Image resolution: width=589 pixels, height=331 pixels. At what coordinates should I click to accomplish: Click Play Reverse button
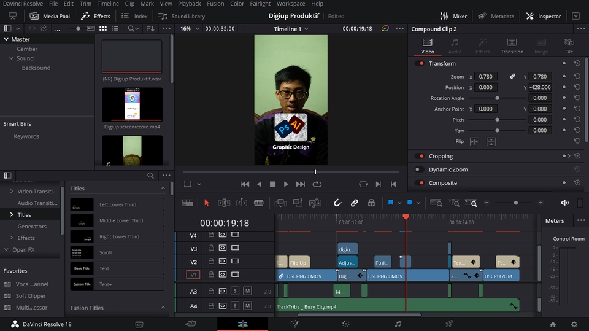tap(259, 184)
